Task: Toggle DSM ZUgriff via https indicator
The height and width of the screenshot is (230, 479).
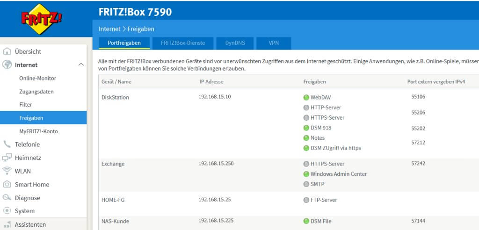Action: pos(306,148)
